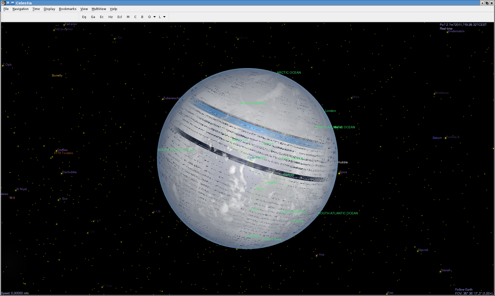
Task: Click the O orbits toolbar button
Action: coord(150,17)
